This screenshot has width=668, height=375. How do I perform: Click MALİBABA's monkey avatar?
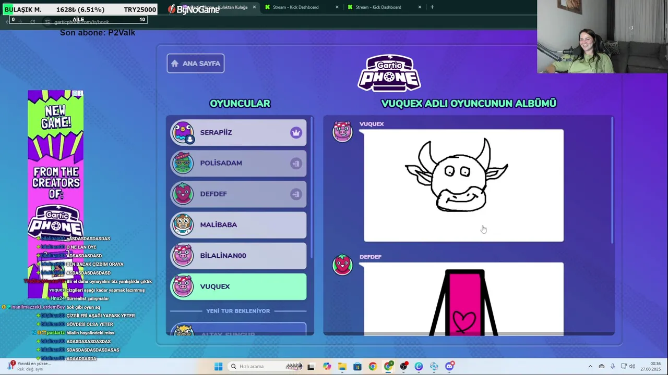183,224
